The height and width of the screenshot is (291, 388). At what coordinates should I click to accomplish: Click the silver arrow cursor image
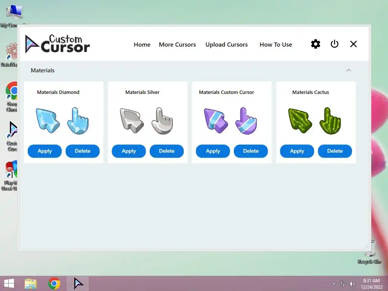click(131, 120)
